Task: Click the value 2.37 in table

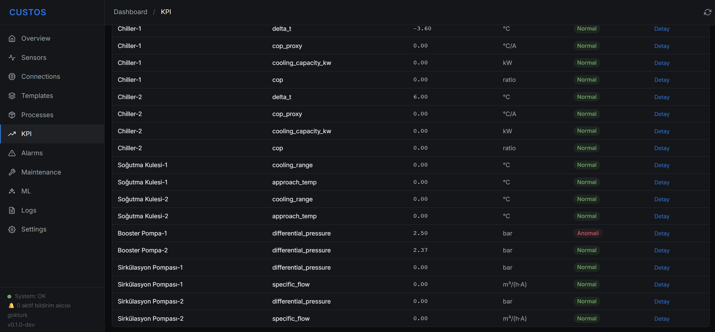Action: click(x=421, y=250)
